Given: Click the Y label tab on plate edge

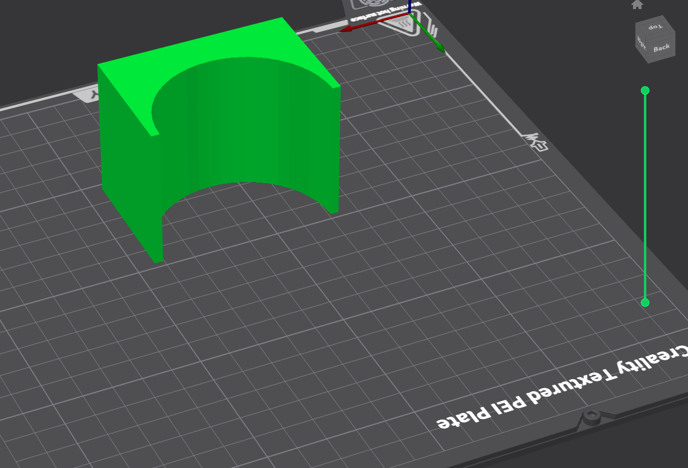Looking at the screenshot, I should pos(90,95).
